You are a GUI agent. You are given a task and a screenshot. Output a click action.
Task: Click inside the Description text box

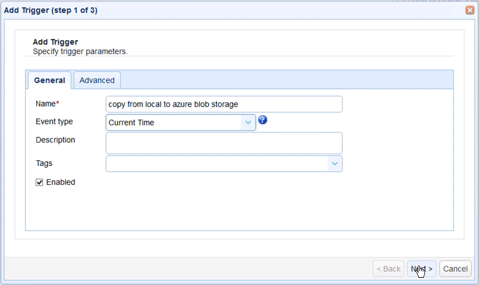tap(224, 142)
